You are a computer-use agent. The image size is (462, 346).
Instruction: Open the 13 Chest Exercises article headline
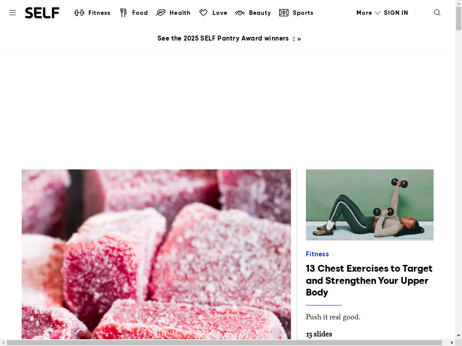click(369, 280)
